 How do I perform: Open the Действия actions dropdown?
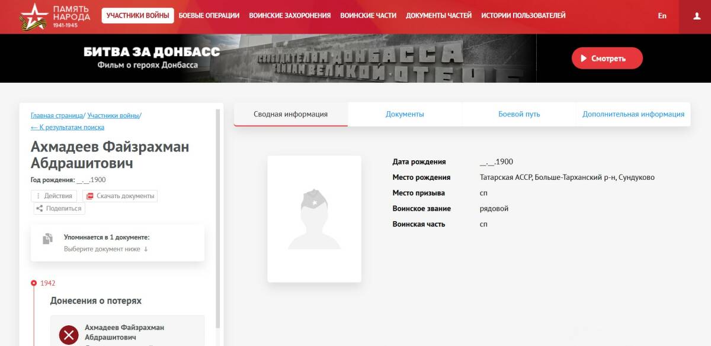tap(54, 196)
